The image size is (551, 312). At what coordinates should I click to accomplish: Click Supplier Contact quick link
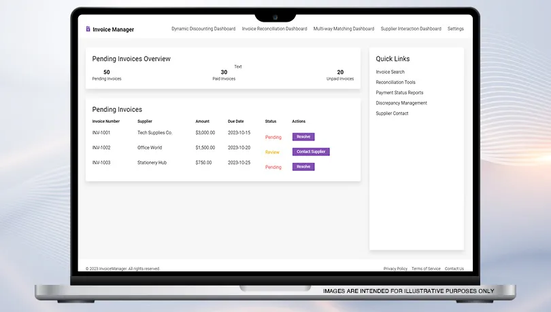(x=392, y=113)
